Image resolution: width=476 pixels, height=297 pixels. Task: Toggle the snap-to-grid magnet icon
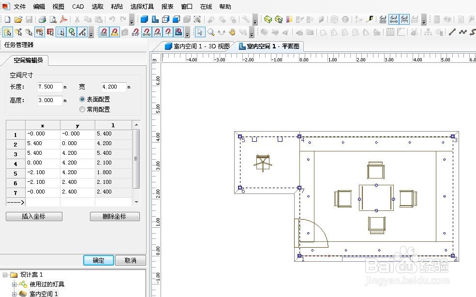(104, 32)
